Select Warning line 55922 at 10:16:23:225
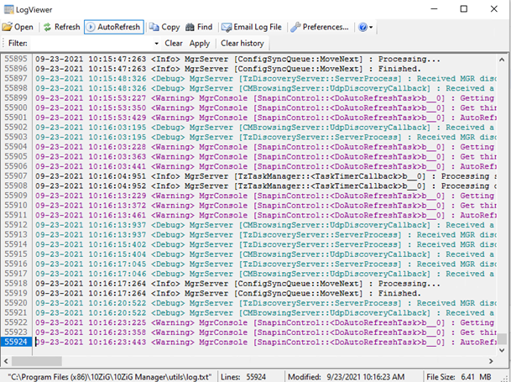 [266, 322]
